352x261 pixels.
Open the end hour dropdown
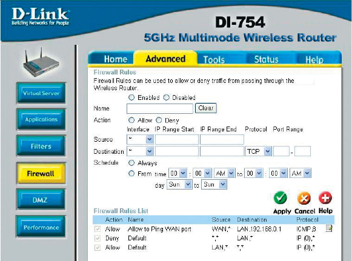click(253, 173)
